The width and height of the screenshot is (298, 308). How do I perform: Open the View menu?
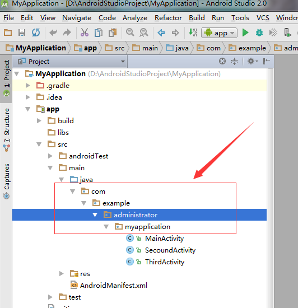tap(48, 18)
